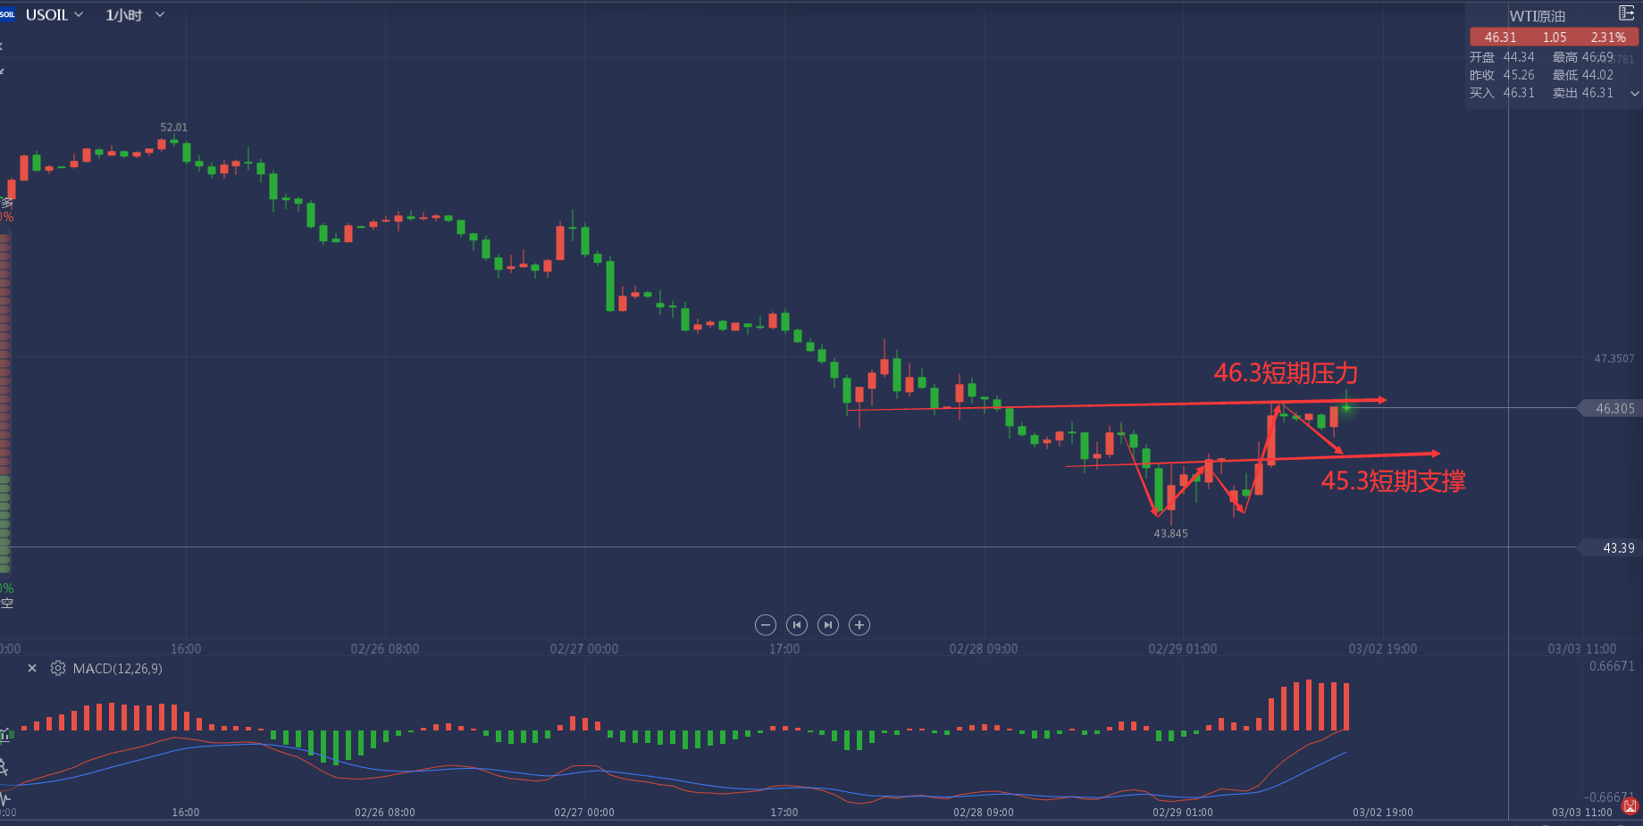Click the 最低 44.02 low value
The width and height of the screenshot is (1643, 826).
[x=1583, y=75]
